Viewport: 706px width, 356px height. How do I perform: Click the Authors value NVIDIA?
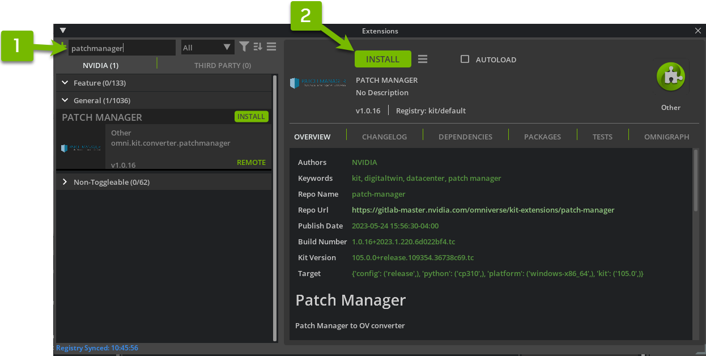click(x=364, y=162)
